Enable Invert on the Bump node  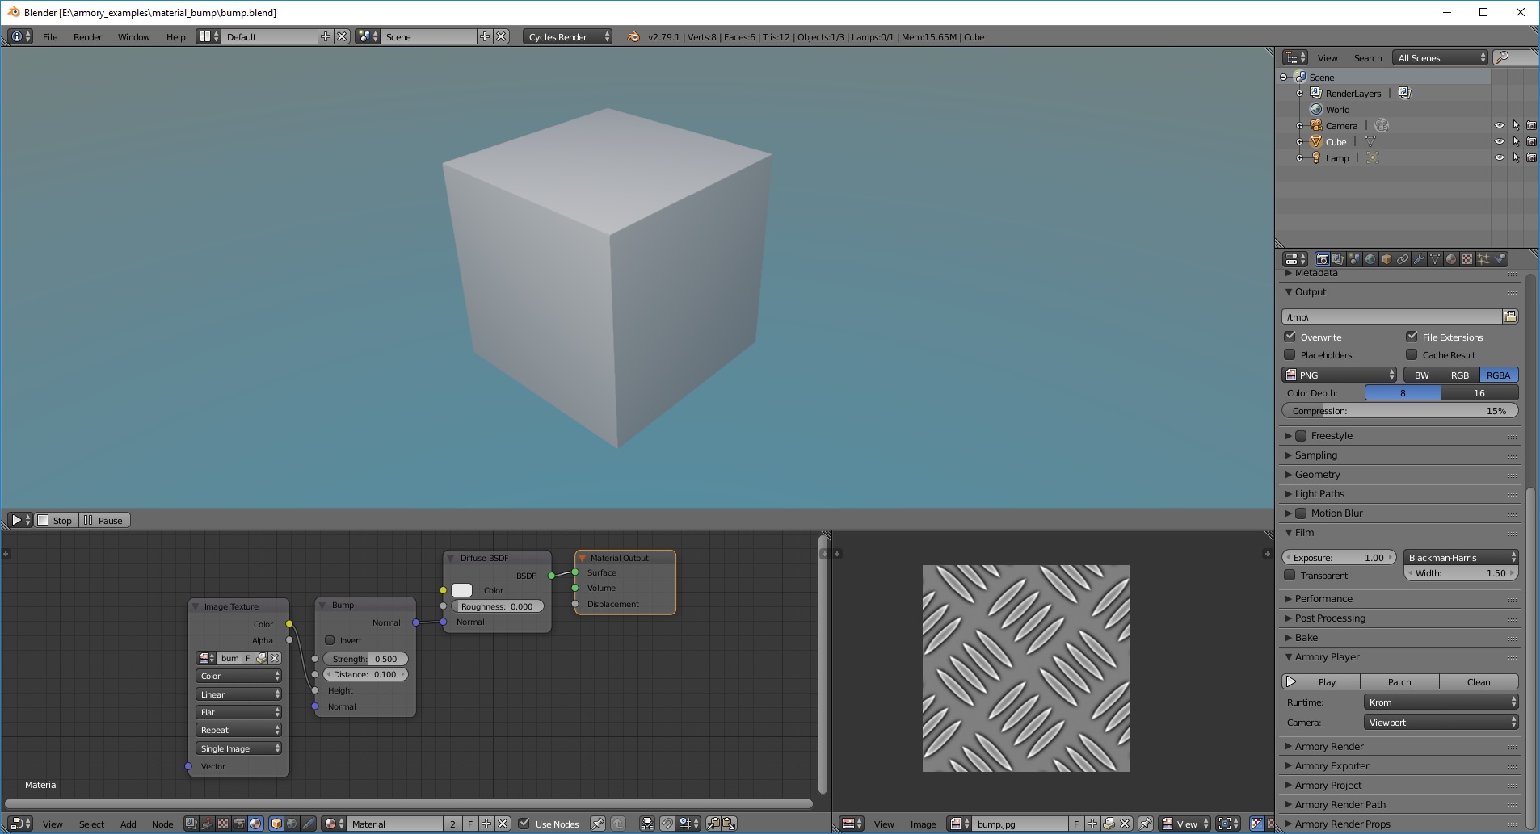[x=330, y=640]
